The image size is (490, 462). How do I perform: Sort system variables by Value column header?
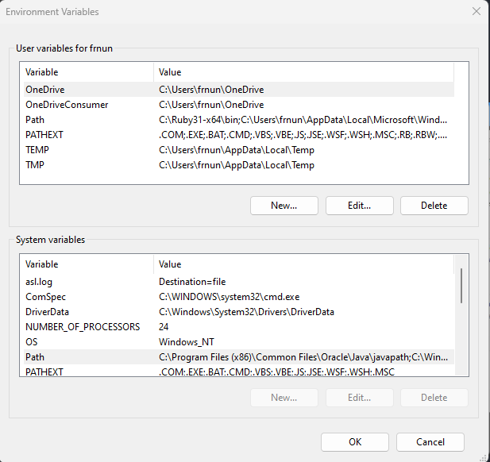click(x=302, y=264)
